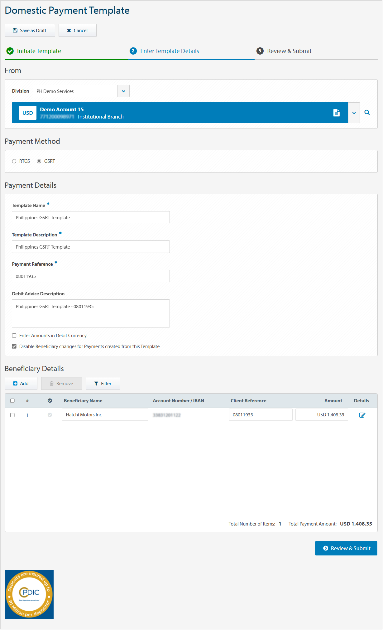Select the RTGS payment method
Viewport: 383px width, 630px height.
(x=14, y=161)
